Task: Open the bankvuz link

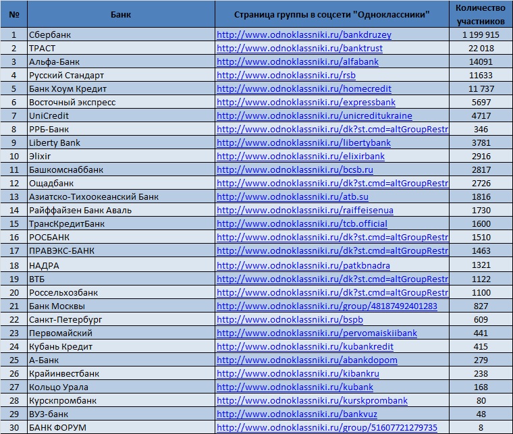Action: pos(297,414)
